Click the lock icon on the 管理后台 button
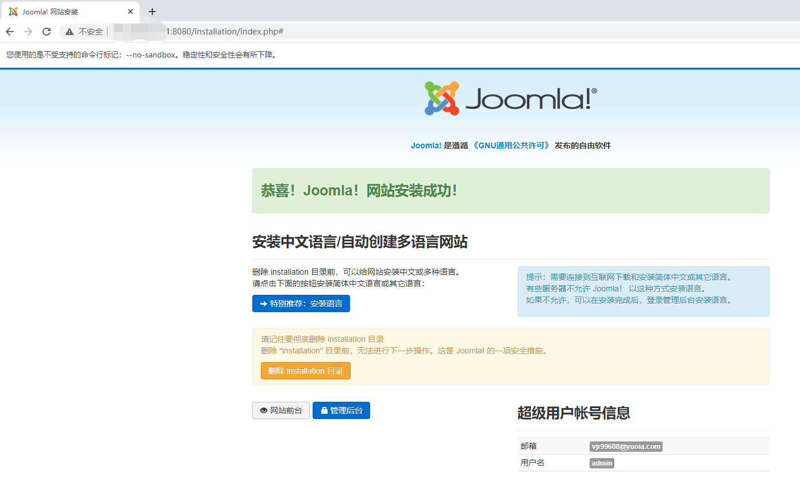This screenshot has height=492, width=800. click(x=326, y=410)
